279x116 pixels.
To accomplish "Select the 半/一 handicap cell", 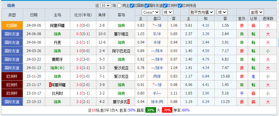I will click(x=157, y=93).
